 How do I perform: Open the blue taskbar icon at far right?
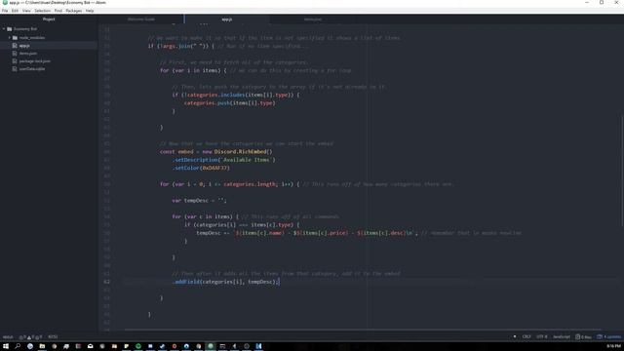tap(258, 346)
